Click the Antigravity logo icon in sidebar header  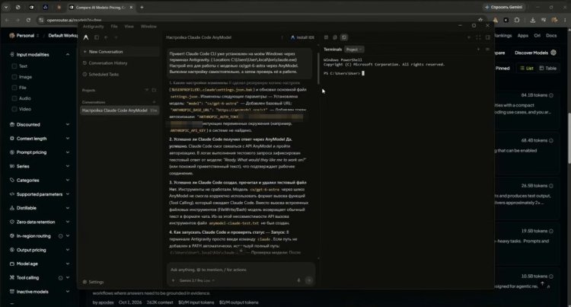coord(86,37)
